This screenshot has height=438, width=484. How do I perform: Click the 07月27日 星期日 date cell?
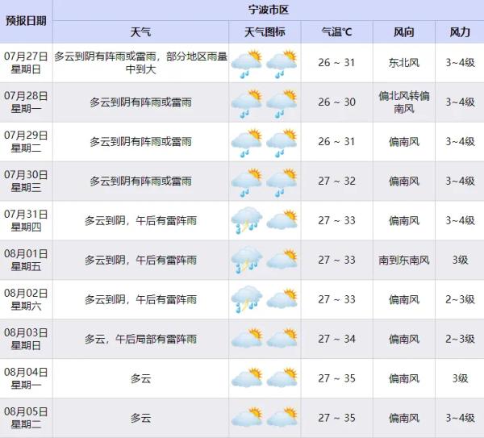(x=27, y=63)
